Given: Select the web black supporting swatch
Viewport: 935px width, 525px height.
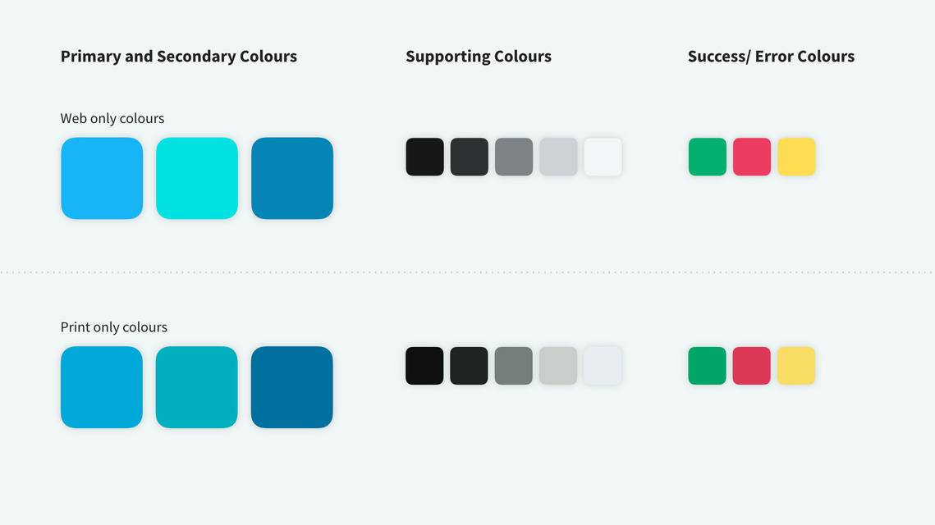Looking at the screenshot, I should [425, 157].
